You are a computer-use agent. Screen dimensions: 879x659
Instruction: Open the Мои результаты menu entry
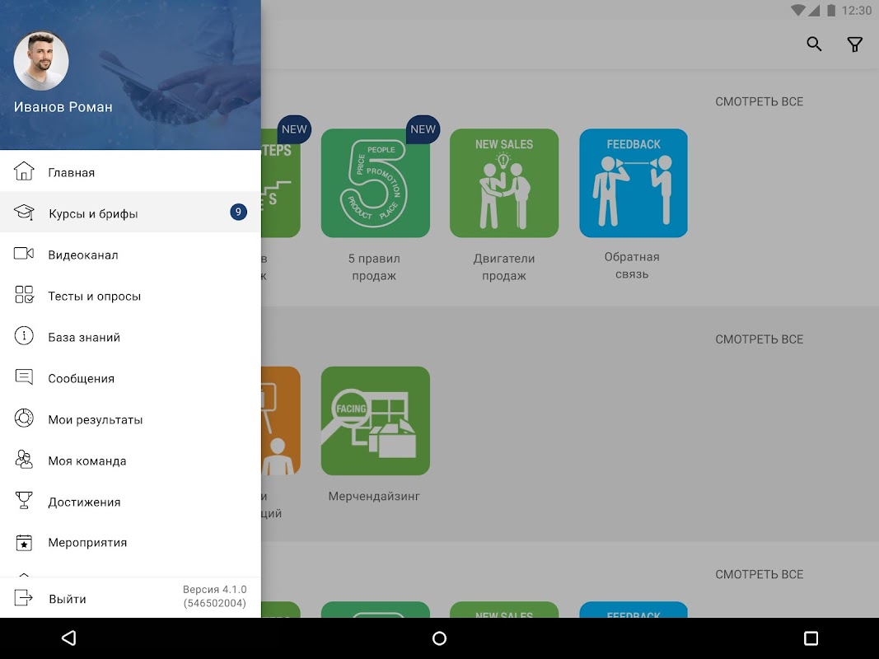(130, 418)
